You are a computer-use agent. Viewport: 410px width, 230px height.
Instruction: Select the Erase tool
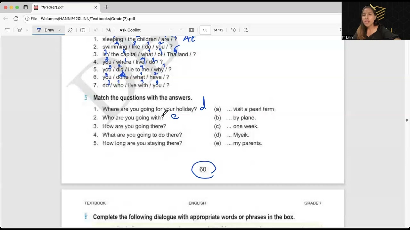click(x=70, y=30)
